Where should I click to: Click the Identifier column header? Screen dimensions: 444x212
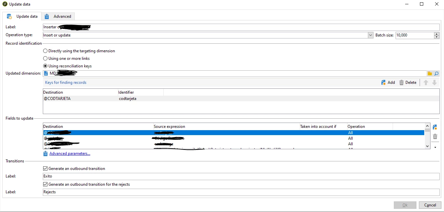[141, 92]
